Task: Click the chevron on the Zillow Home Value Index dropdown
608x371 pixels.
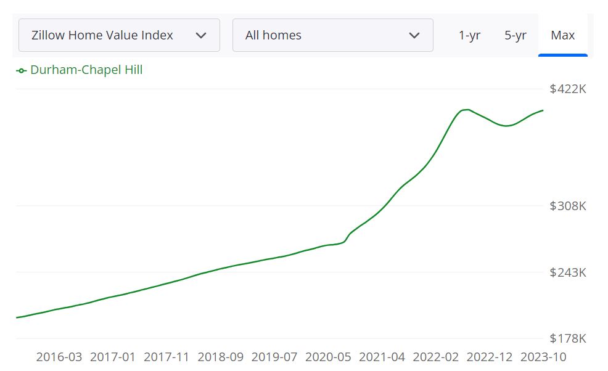Action: 200,35
